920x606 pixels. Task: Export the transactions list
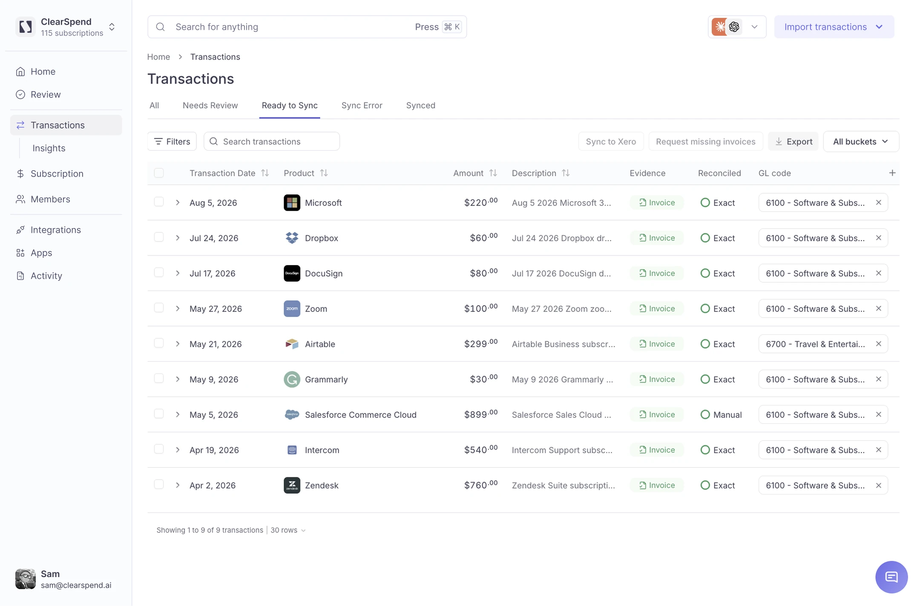(793, 141)
